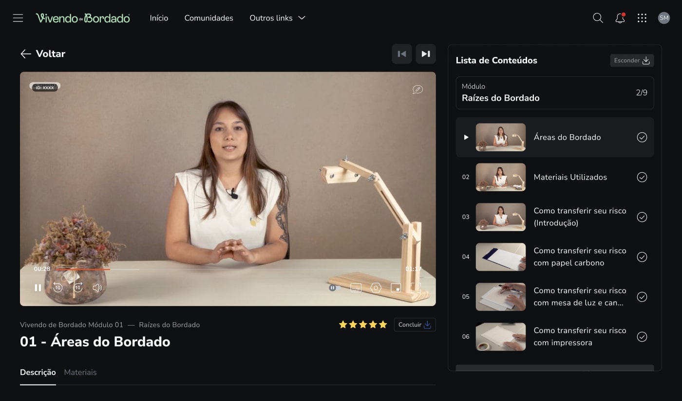The width and height of the screenshot is (682, 401).
Task: Enter fullscreen video mode
Action: 416,288
